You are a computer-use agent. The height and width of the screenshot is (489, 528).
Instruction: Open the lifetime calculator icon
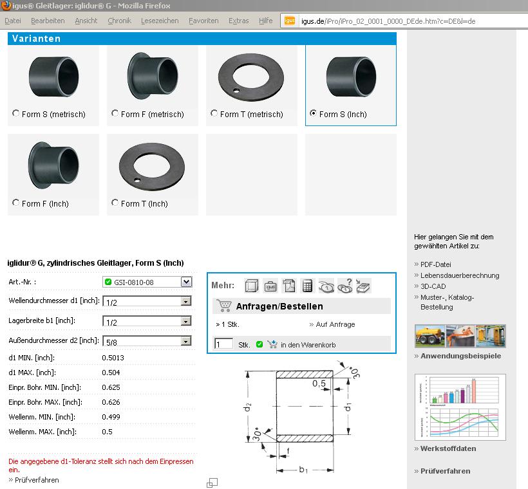(x=307, y=286)
